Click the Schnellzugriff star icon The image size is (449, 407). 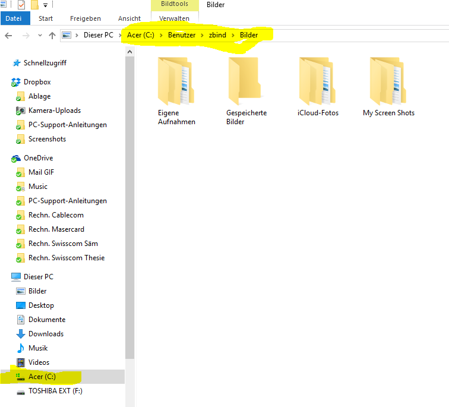click(x=16, y=63)
